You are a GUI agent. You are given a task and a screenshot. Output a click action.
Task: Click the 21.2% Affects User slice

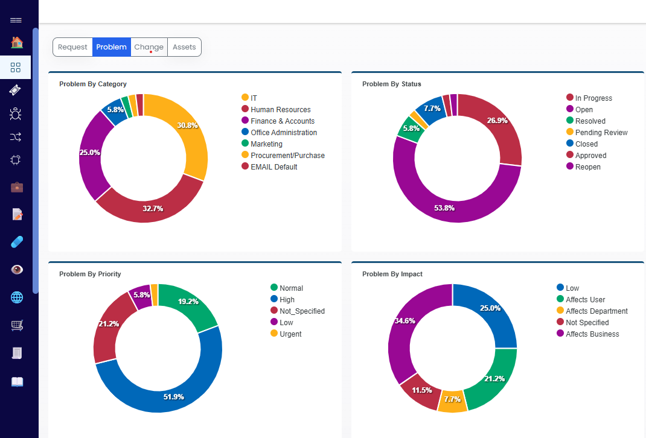pos(494,379)
